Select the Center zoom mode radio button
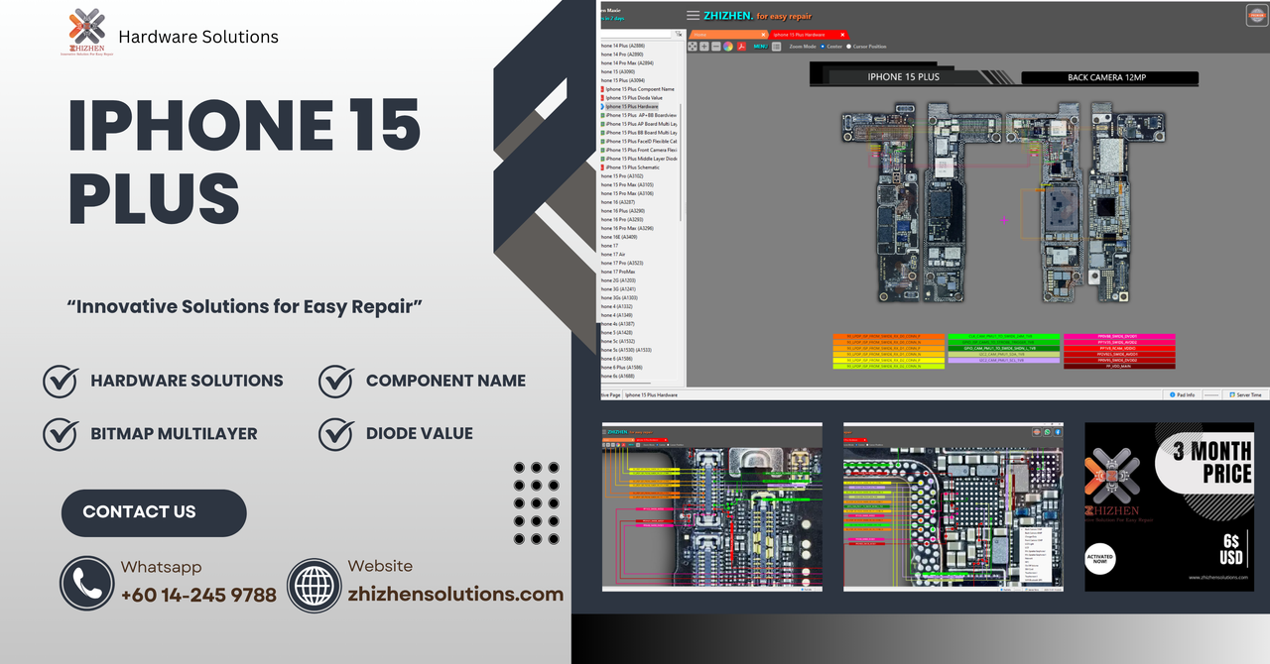 [823, 47]
